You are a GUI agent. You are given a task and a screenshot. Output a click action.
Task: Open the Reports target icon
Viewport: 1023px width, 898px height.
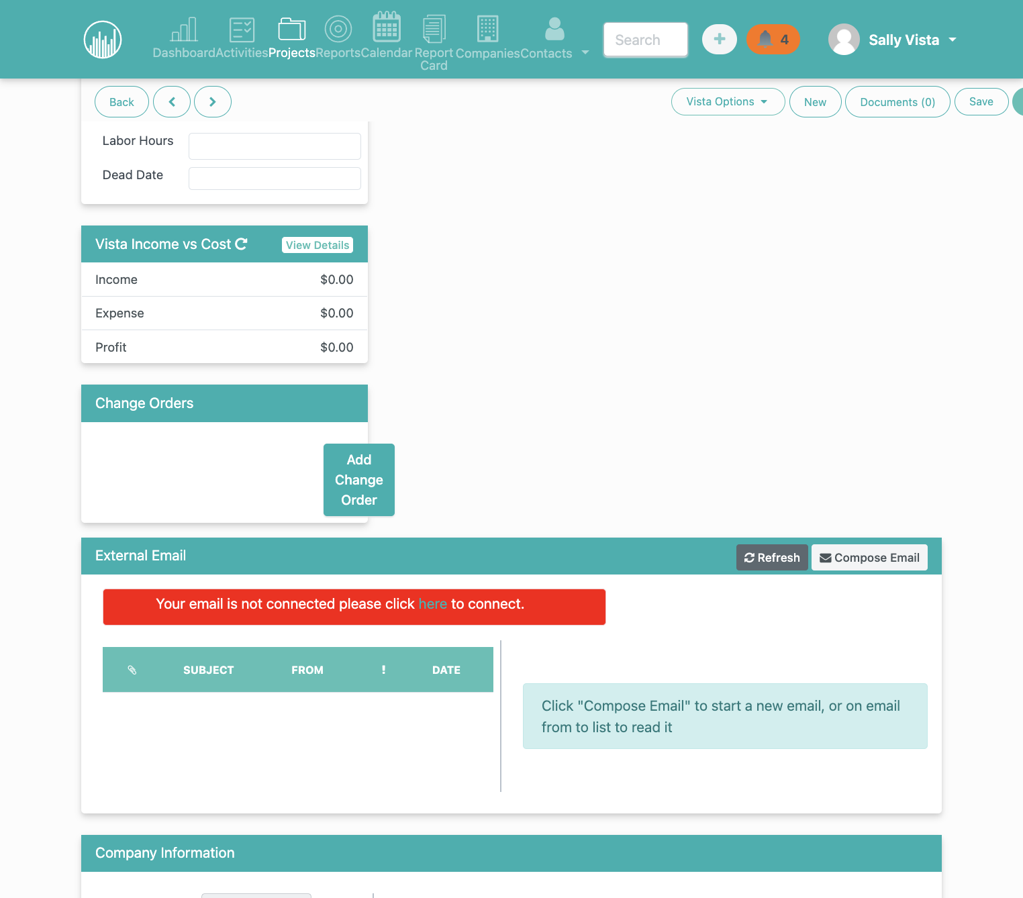338,29
